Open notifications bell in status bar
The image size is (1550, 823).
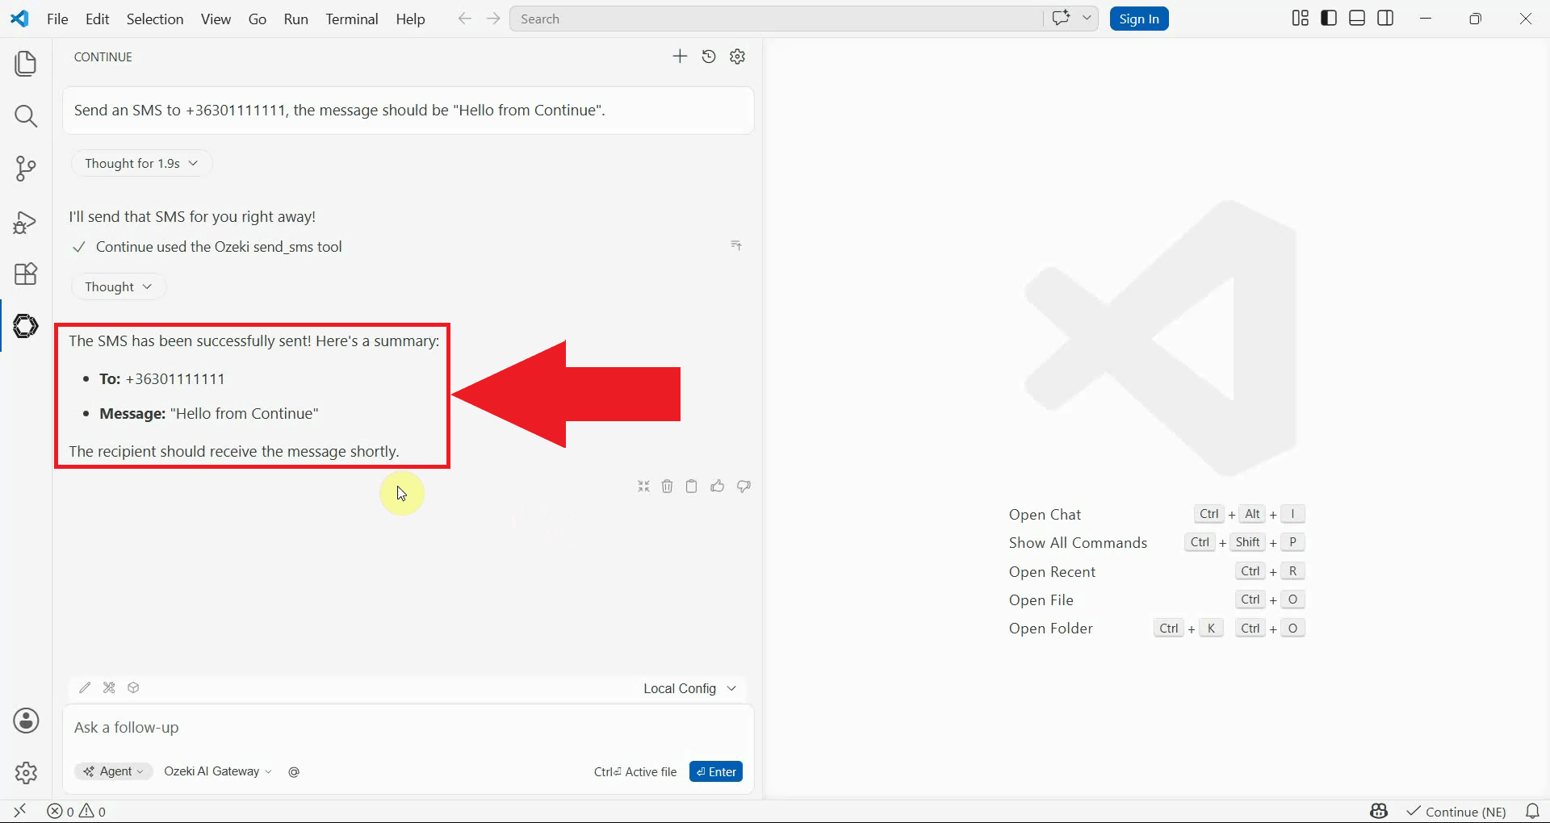pos(1532,812)
